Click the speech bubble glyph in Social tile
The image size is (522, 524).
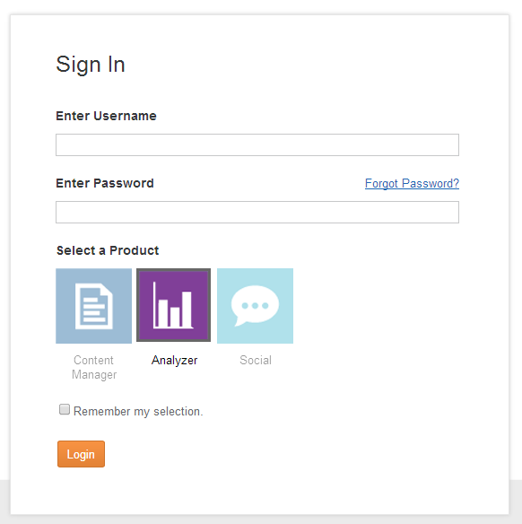pyautogui.click(x=255, y=305)
